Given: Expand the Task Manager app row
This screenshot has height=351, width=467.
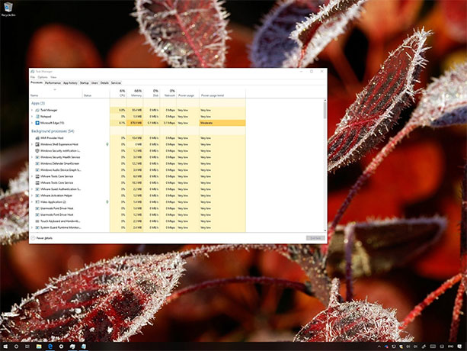Looking at the screenshot, I should [x=32, y=110].
